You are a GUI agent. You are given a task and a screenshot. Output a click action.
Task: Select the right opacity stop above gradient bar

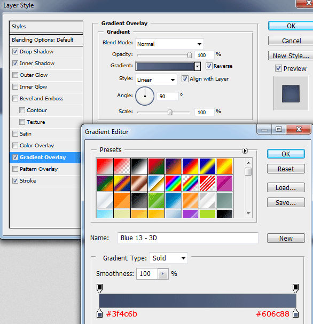(x=295, y=288)
